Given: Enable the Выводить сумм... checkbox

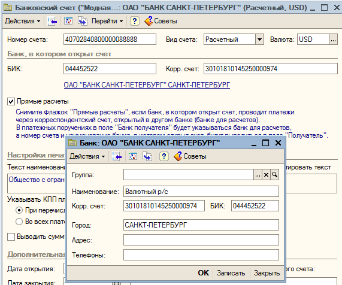Looking at the screenshot, I should 11,237.
